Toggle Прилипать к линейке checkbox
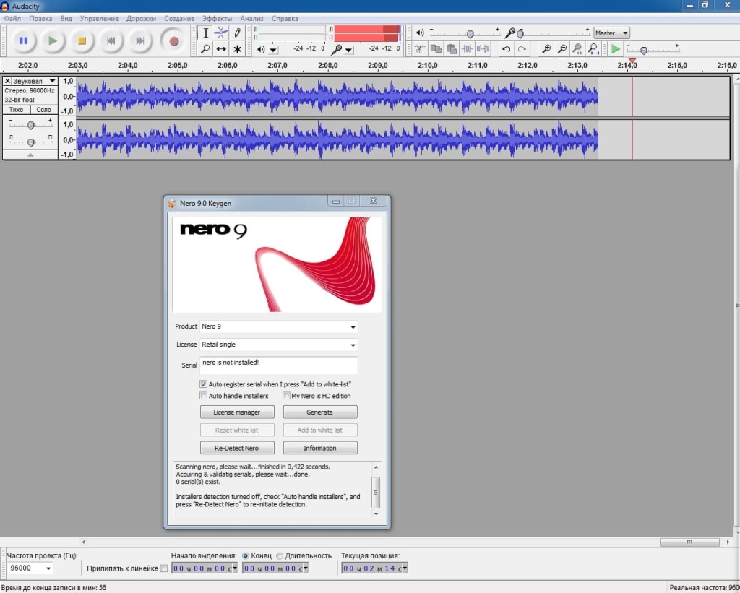Screen dimensions: 740x593 pos(164,568)
